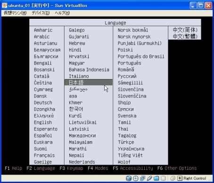Select Українська language
Viewport: 214px width, 183px height.
[x=131, y=149]
